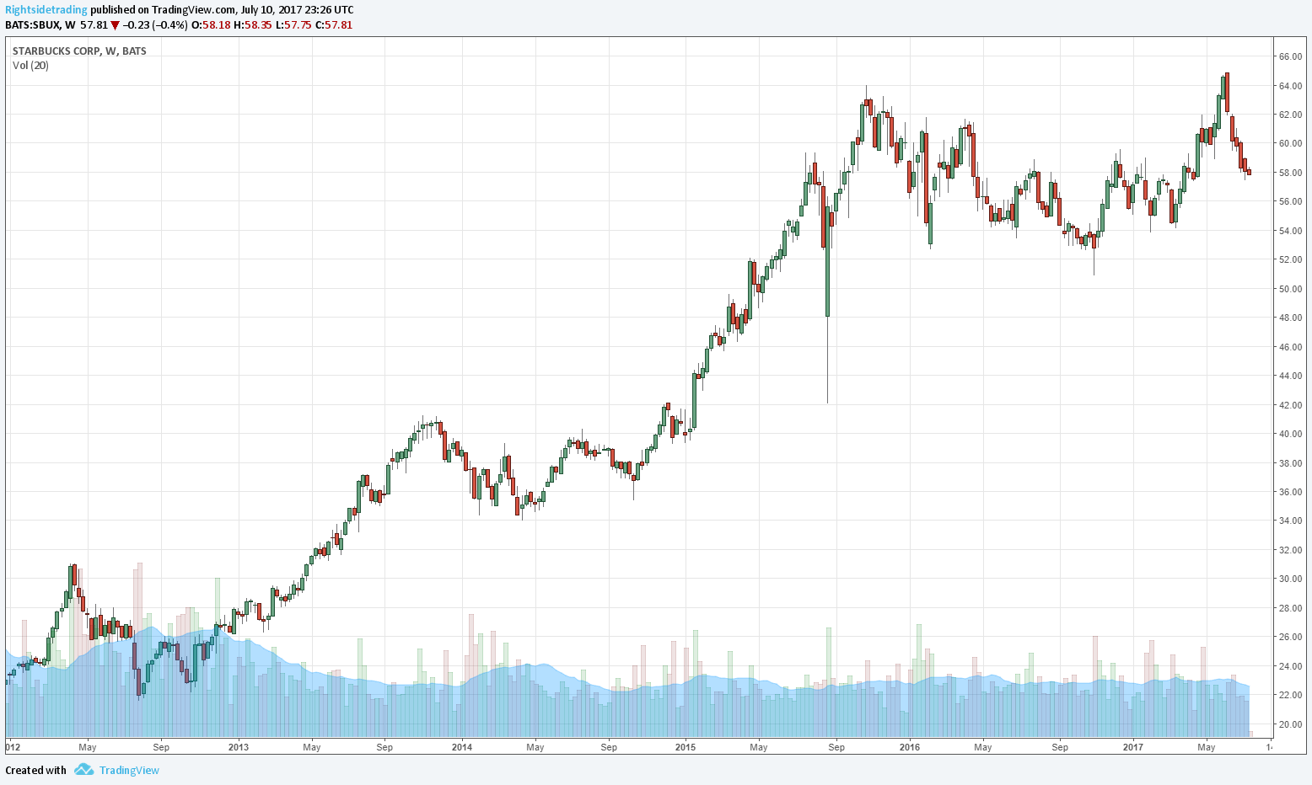
Task: Click the 48.00 price axis label
Action: pos(1290,318)
